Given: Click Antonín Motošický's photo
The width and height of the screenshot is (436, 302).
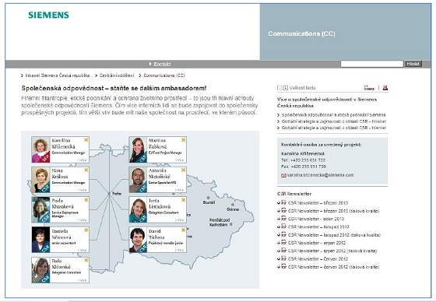Looking at the screenshot, I should pos(139,180).
